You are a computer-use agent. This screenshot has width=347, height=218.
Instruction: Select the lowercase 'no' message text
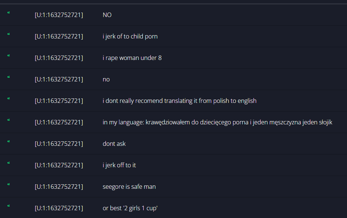(x=106, y=80)
